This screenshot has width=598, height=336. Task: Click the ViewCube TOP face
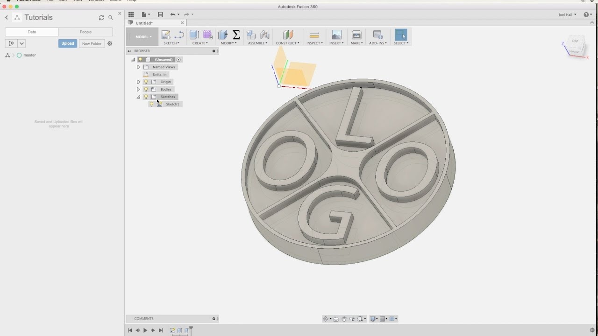point(575,41)
